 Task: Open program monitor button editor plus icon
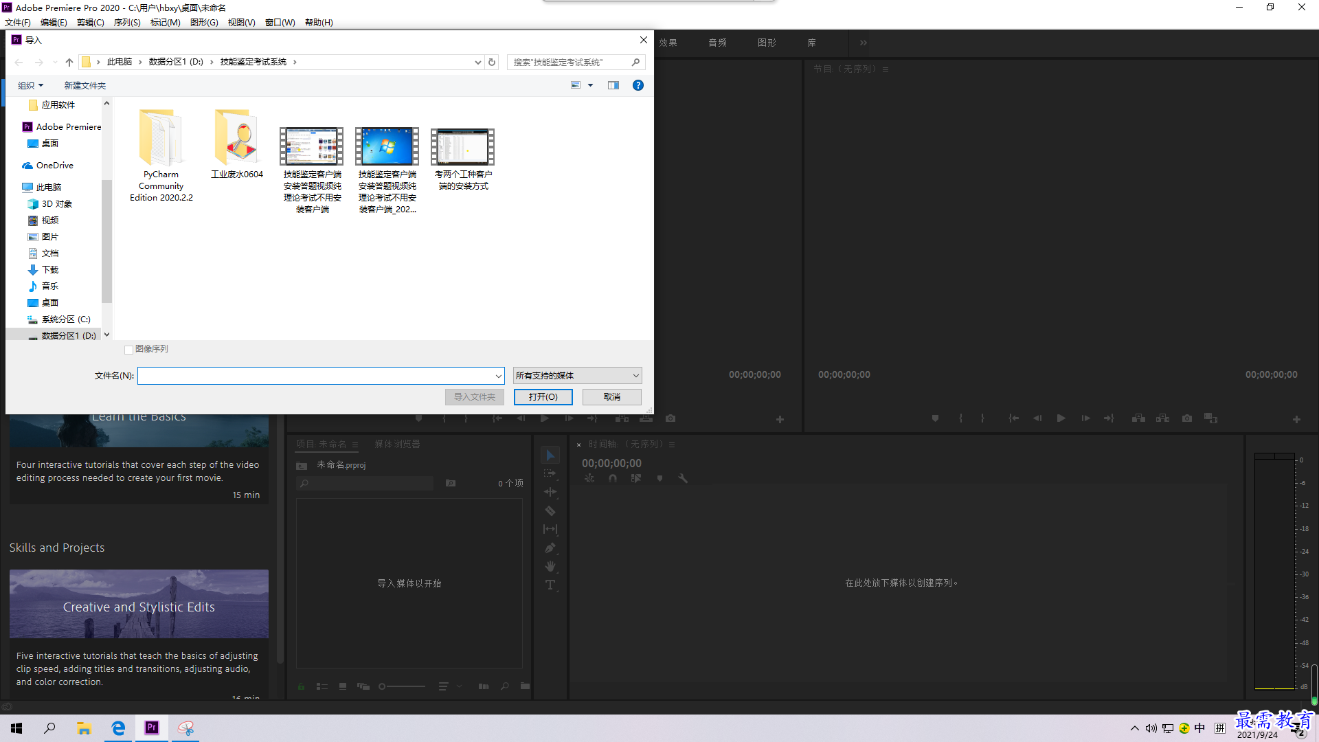pyautogui.click(x=1296, y=419)
